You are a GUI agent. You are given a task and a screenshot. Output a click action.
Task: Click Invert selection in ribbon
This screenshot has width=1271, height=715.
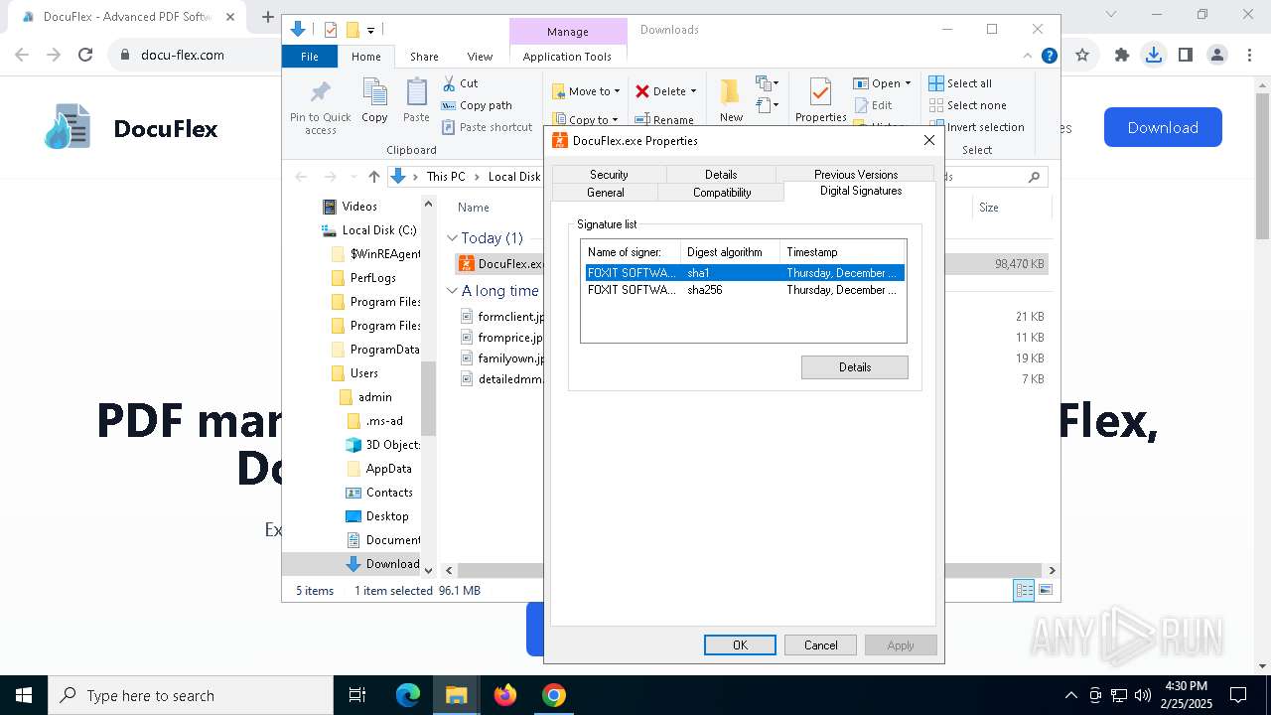(x=976, y=127)
